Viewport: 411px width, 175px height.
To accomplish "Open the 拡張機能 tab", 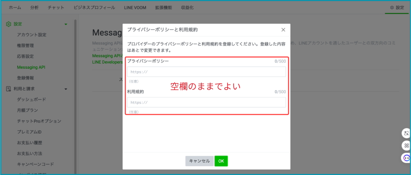I will (164, 8).
